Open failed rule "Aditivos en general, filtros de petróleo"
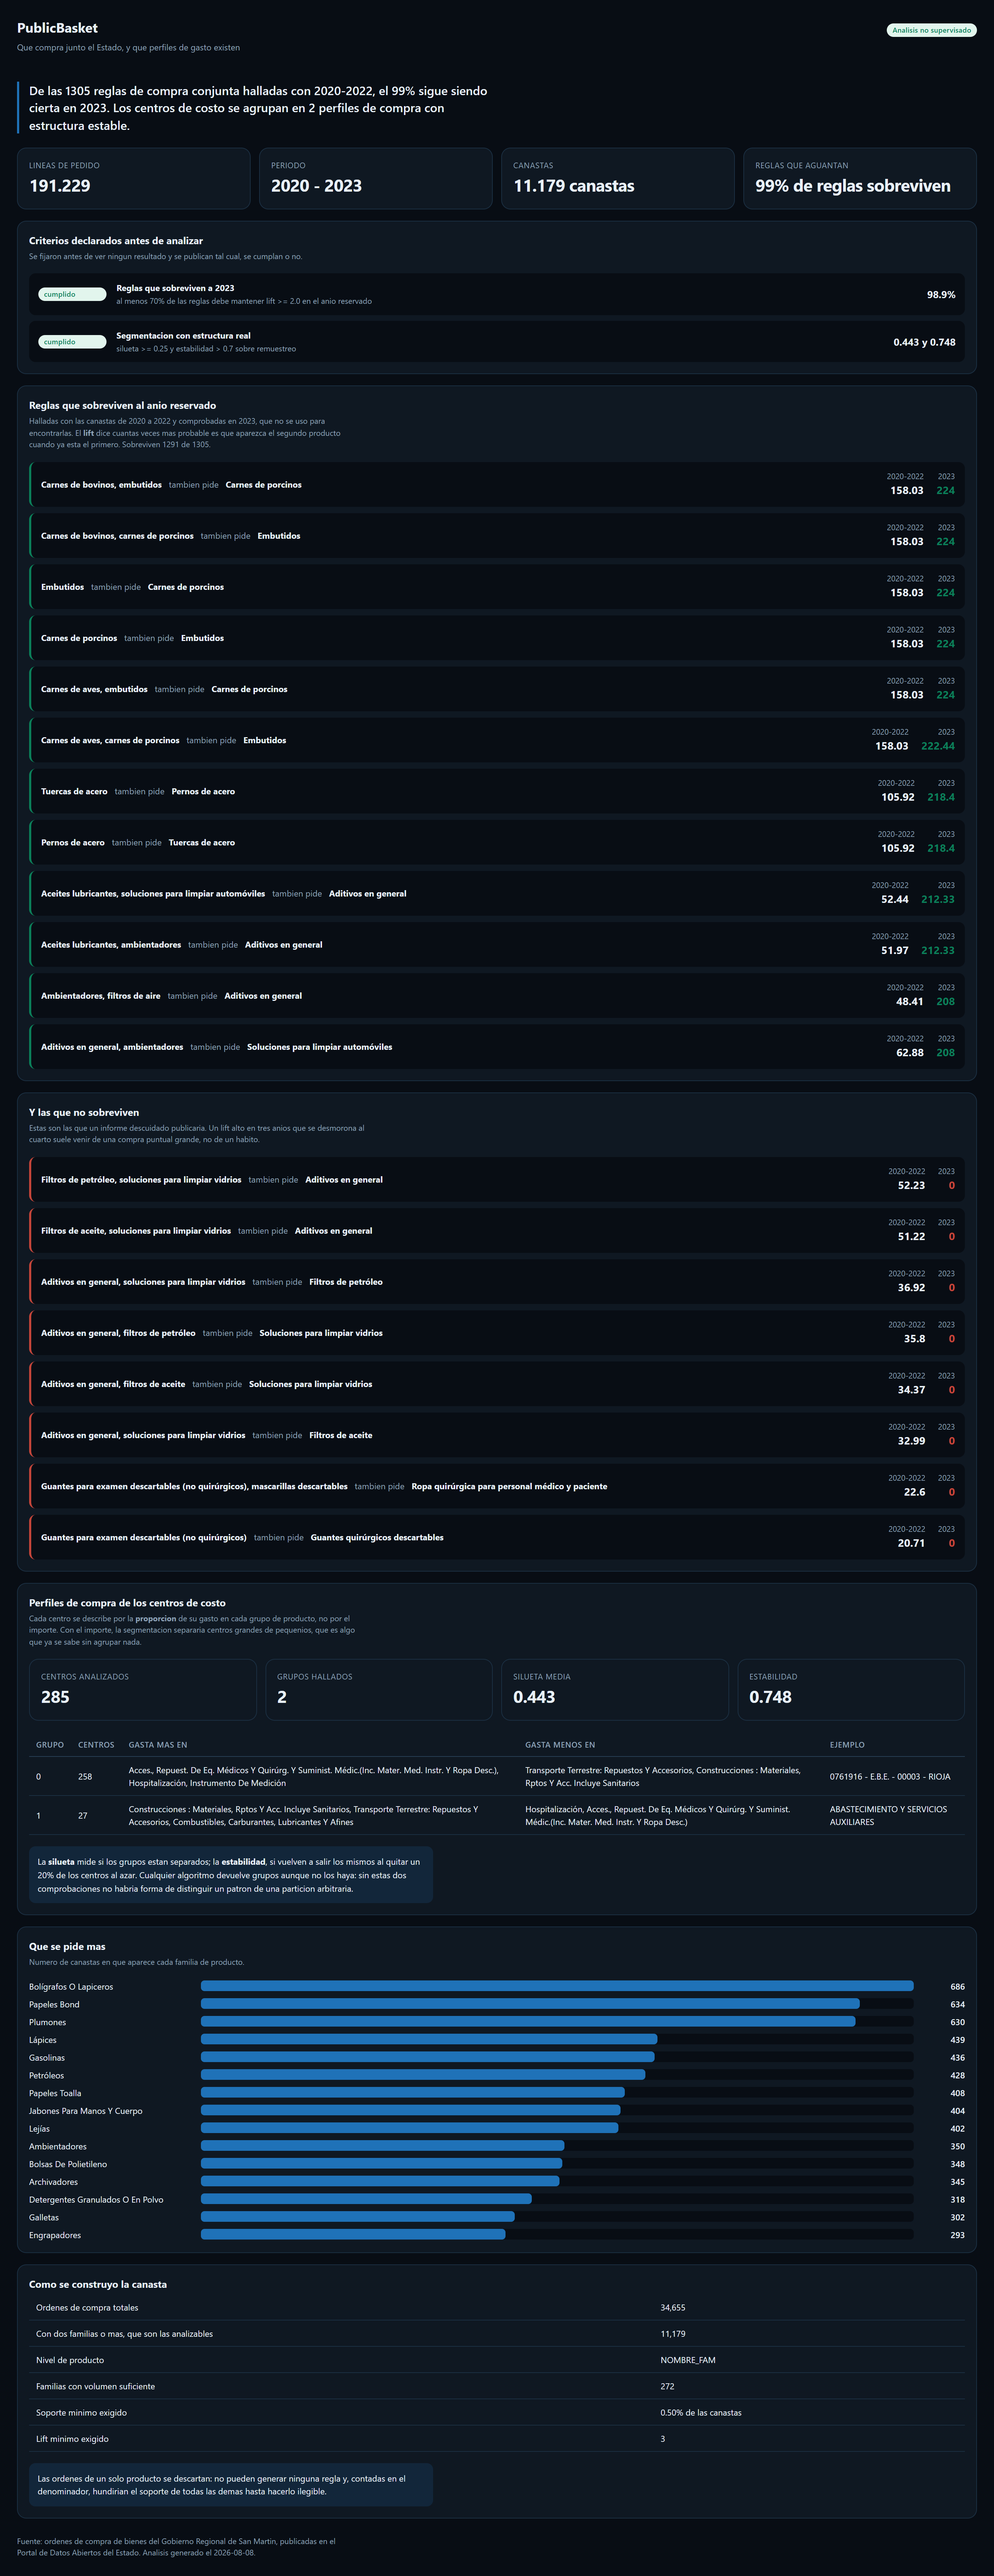Image resolution: width=994 pixels, height=2576 pixels. [497, 1333]
